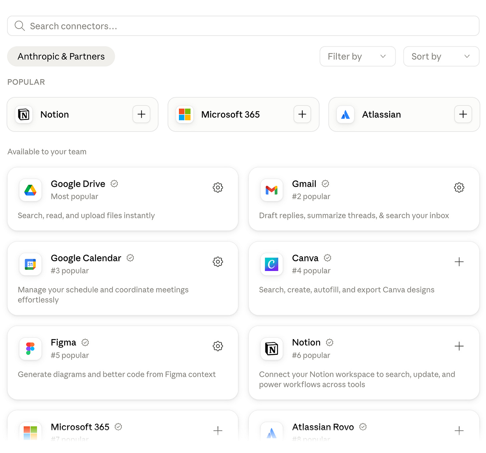The width and height of the screenshot is (486, 453).
Task: Open the Filter by dropdown
Action: (357, 56)
